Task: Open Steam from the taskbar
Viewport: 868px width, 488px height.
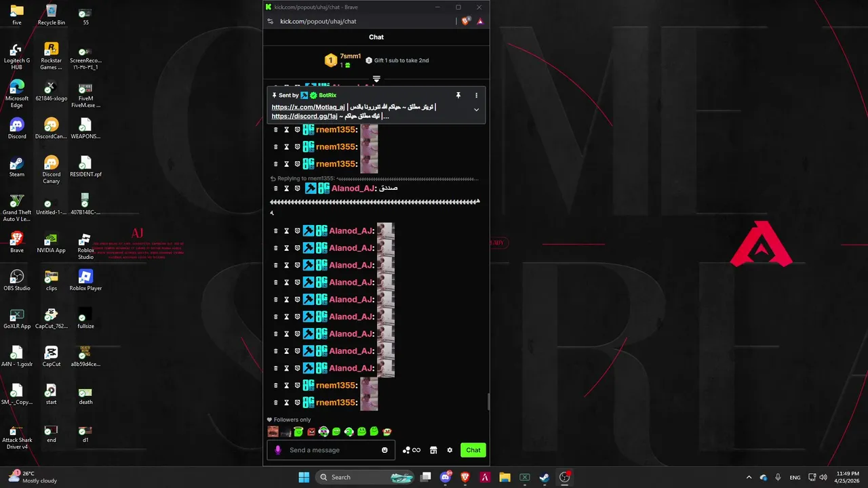Action: coord(545,477)
